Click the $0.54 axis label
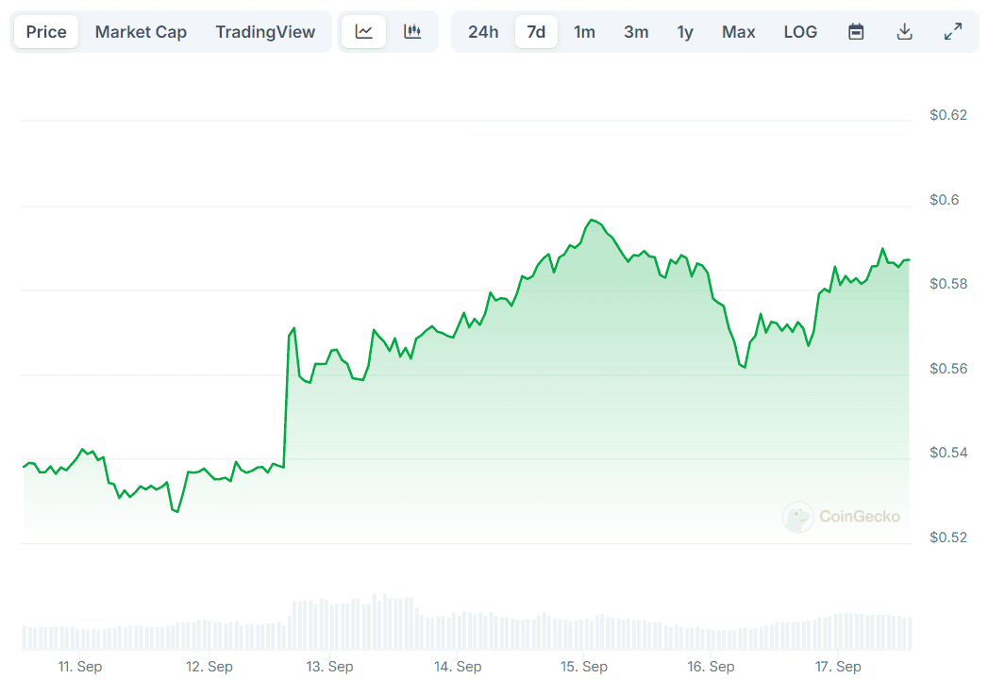The width and height of the screenshot is (988, 695). pyautogui.click(x=947, y=453)
